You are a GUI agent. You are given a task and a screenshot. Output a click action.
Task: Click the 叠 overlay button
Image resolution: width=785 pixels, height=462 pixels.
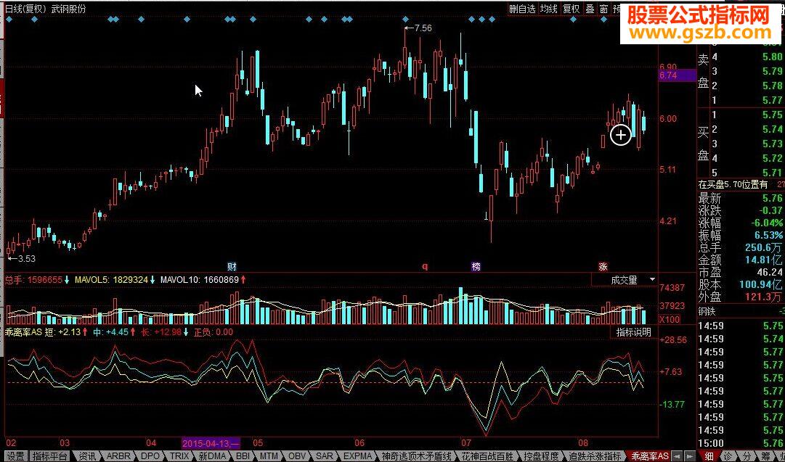click(590, 9)
